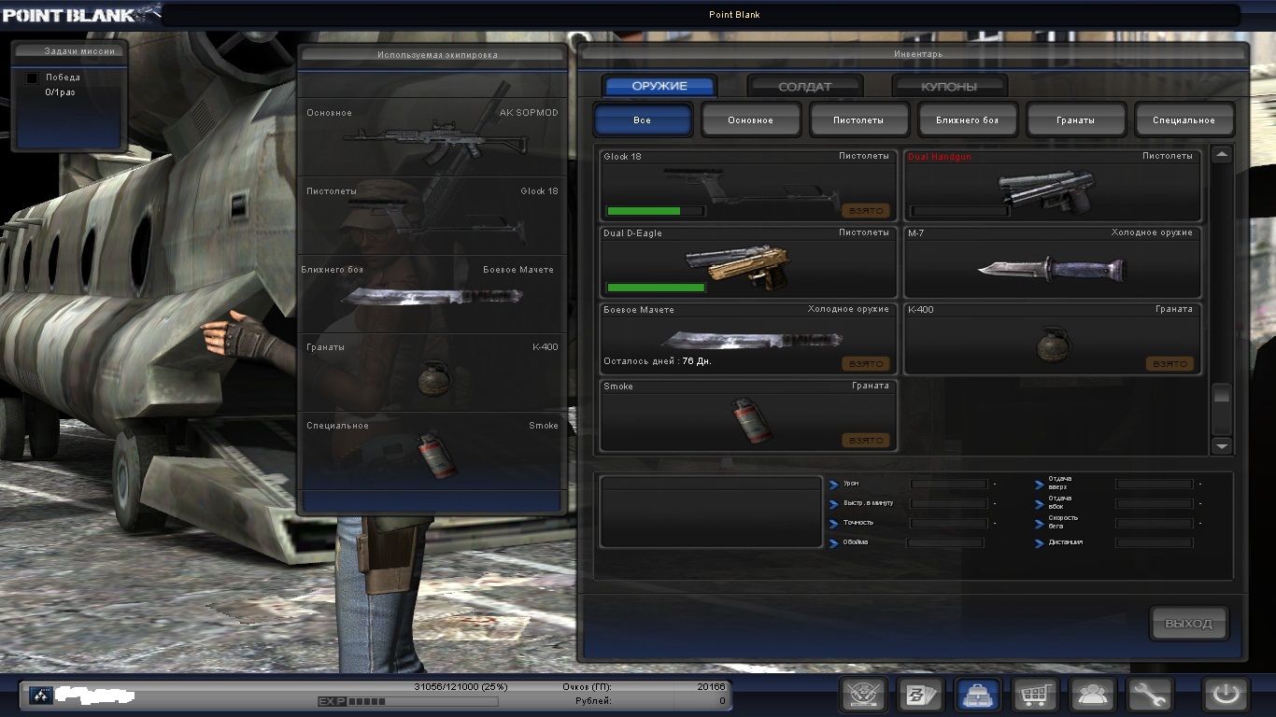This screenshot has height=717, width=1276.
Task: Click the 'Инвентарь' panel header
Action: click(x=912, y=55)
